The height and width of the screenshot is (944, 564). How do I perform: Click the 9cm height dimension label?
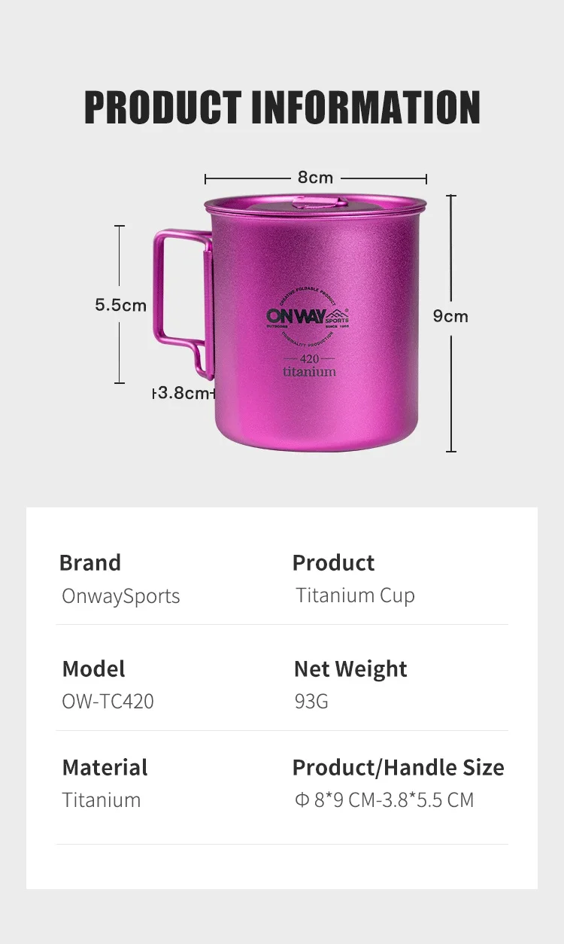coord(450,316)
